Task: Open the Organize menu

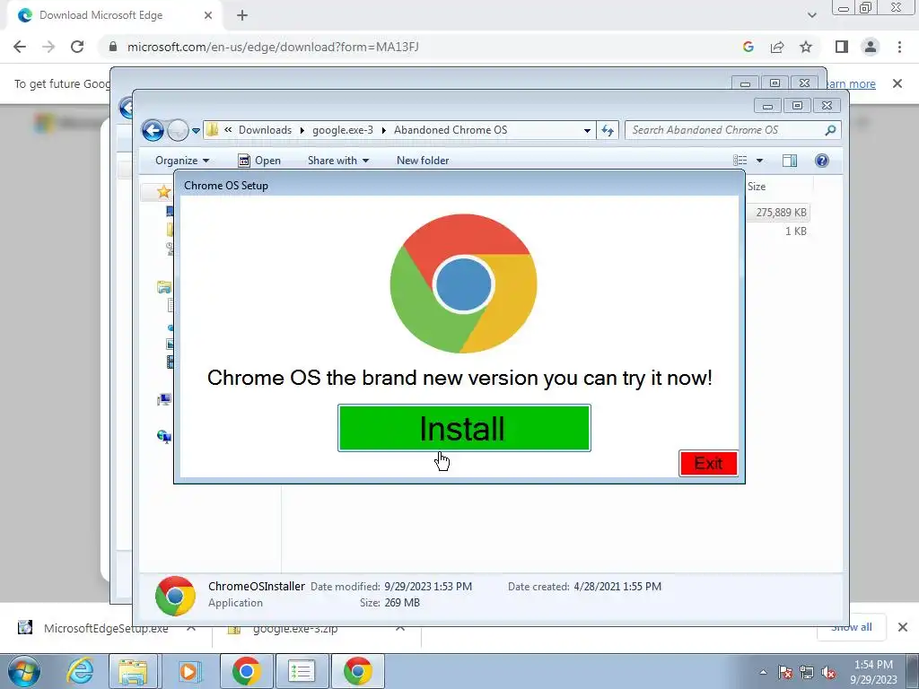Action: point(181,161)
